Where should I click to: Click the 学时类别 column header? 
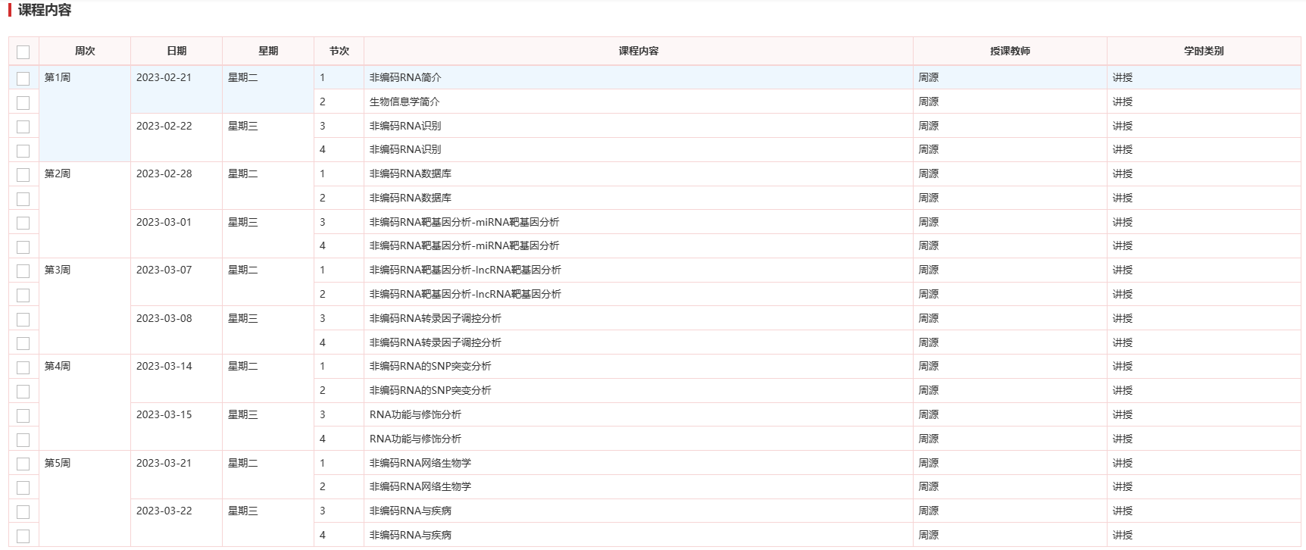coord(1204,51)
